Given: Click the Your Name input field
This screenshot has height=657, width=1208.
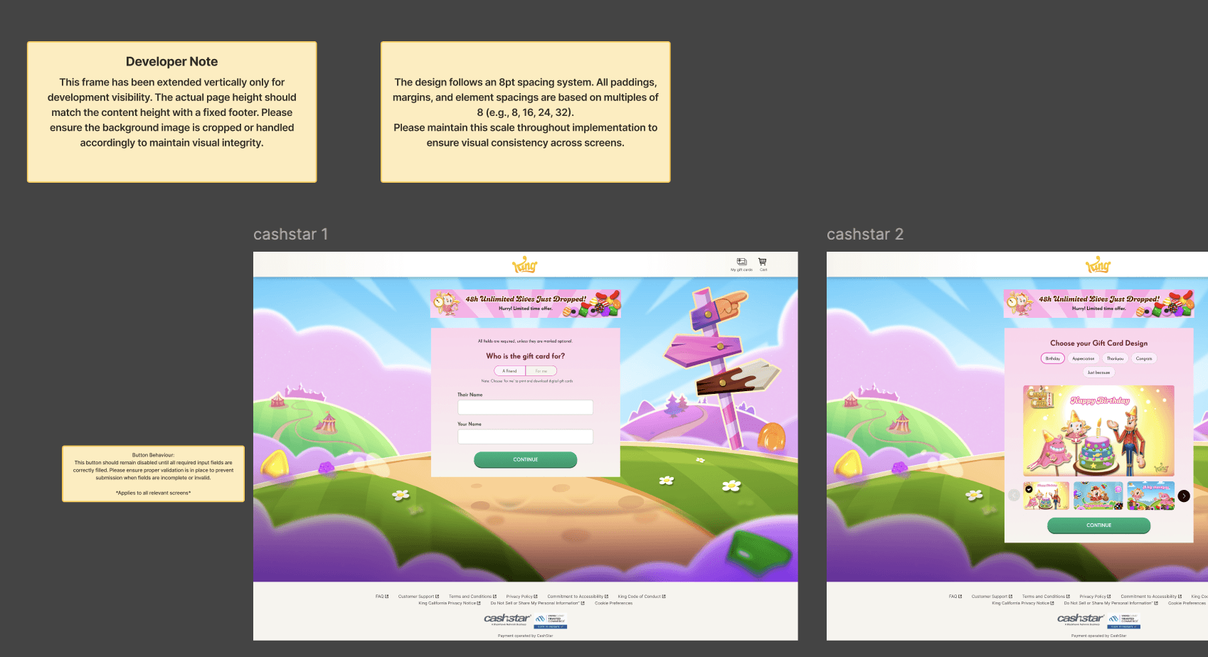Looking at the screenshot, I should 525,437.
